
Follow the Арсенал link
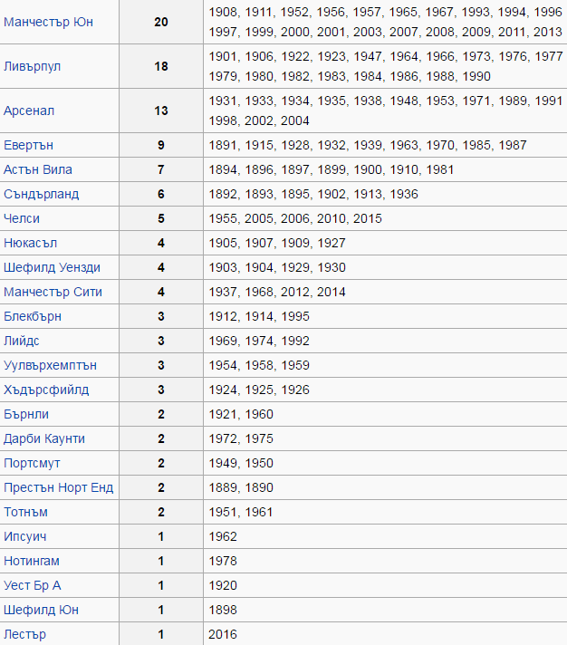(29, 111)
